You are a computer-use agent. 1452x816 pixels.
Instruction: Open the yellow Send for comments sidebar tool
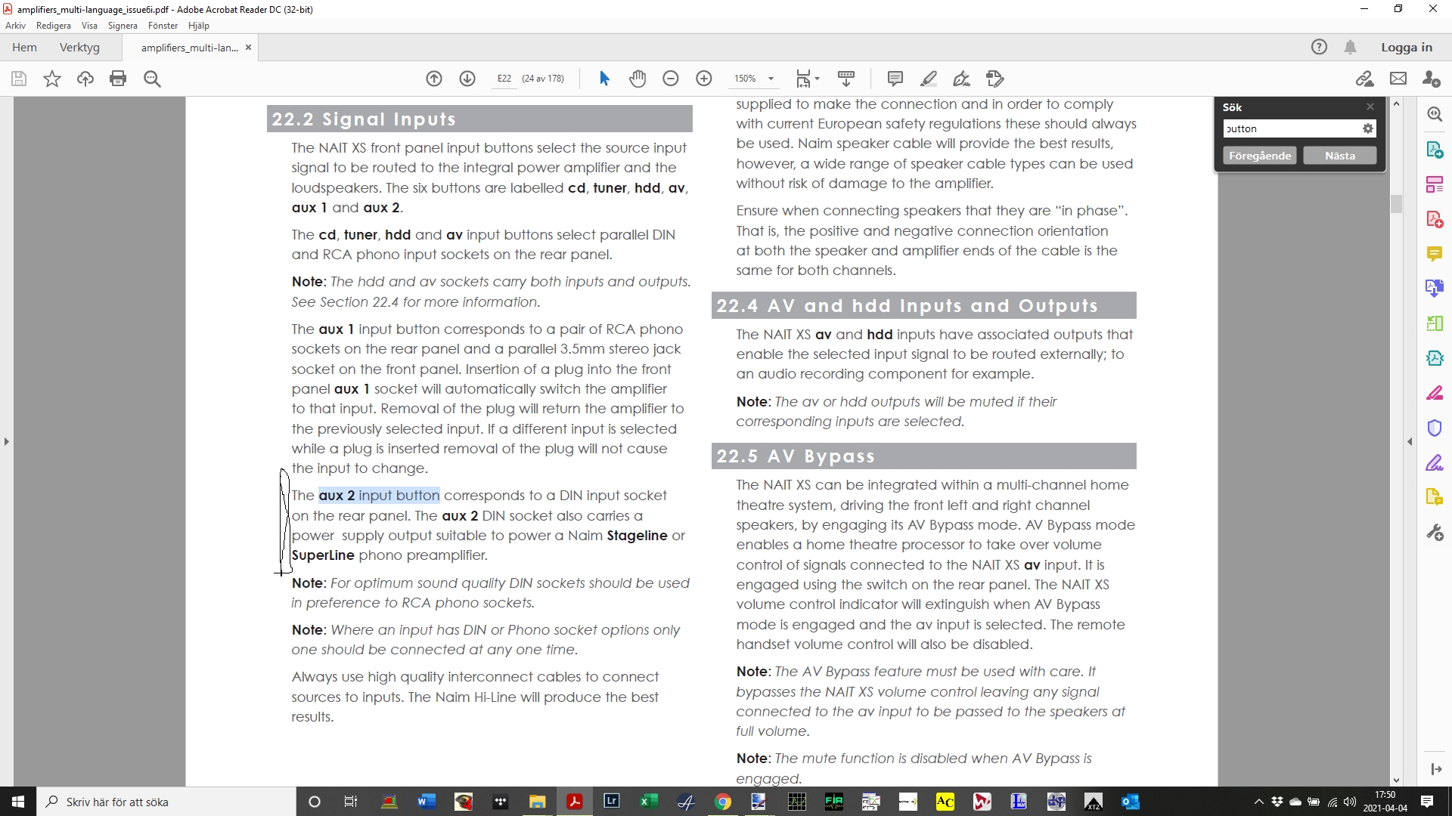[x=1435, y=497]
